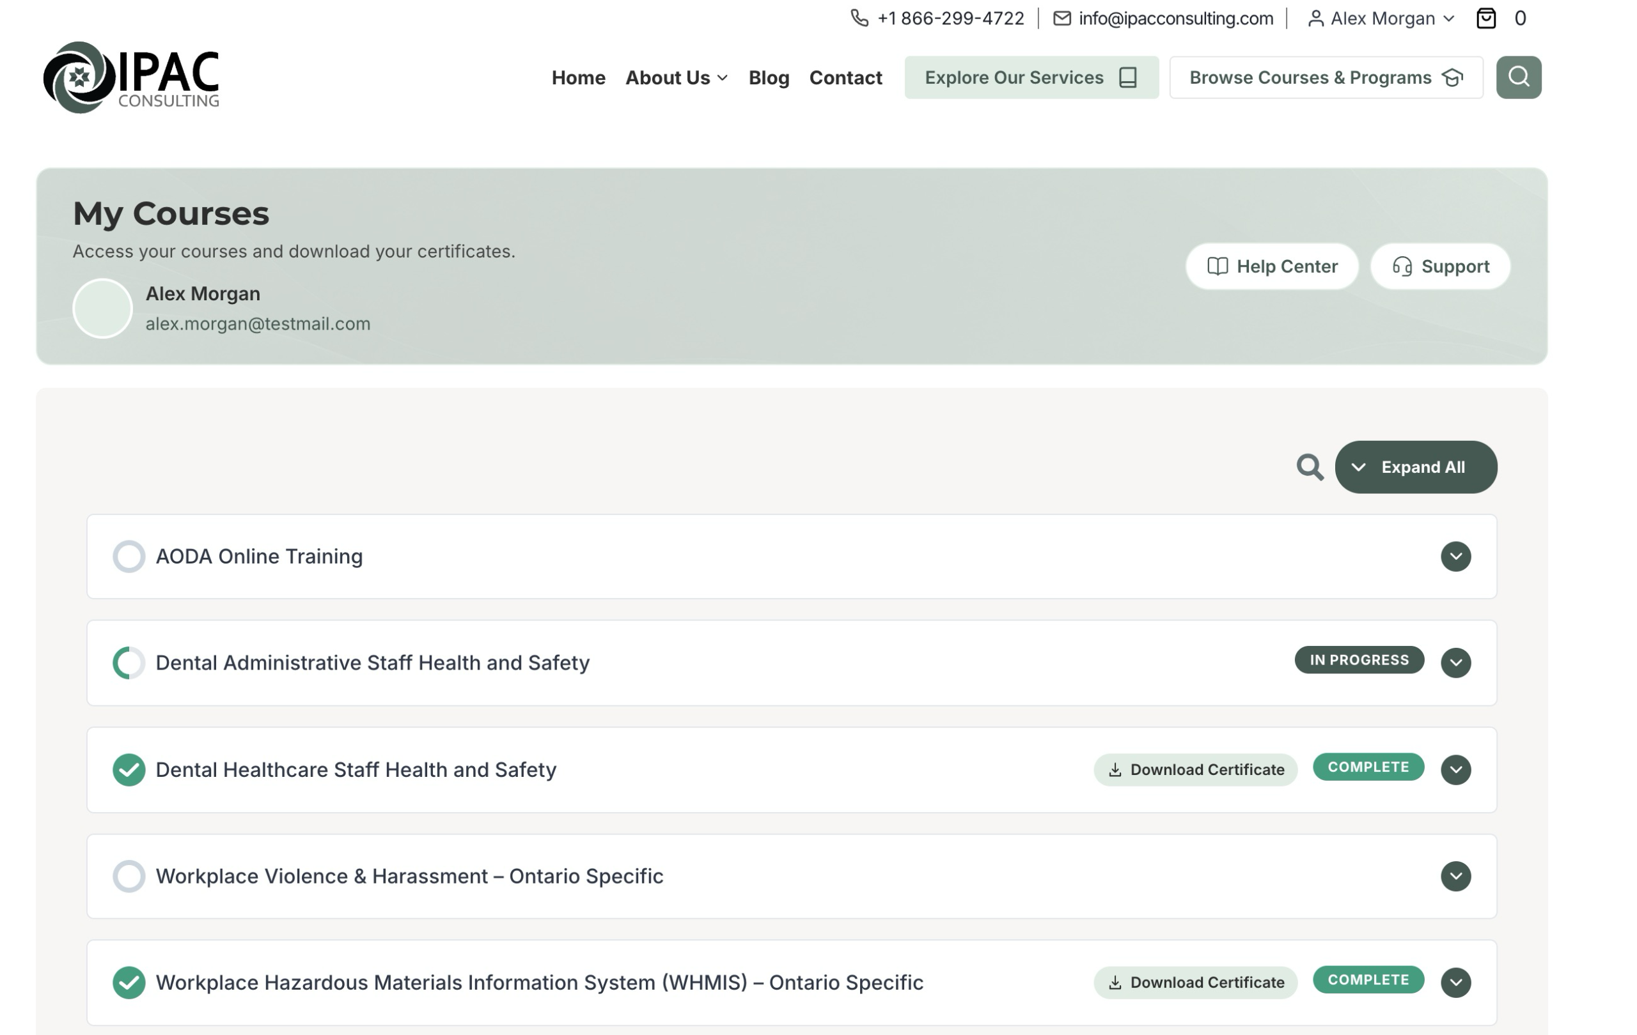This screenshot has height=1035, width=1637.
Task: Click info@ipacconsulting.com email link
Action: 1175,19
